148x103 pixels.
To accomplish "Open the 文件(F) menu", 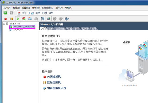I will pos(7,8).
